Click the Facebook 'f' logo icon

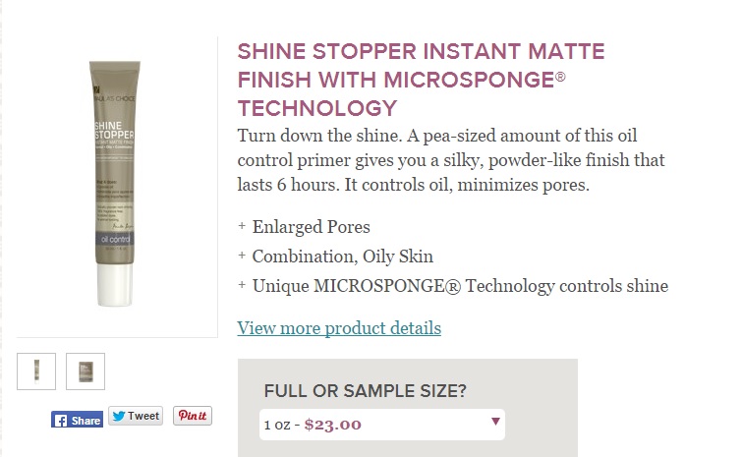pos(61,419)
